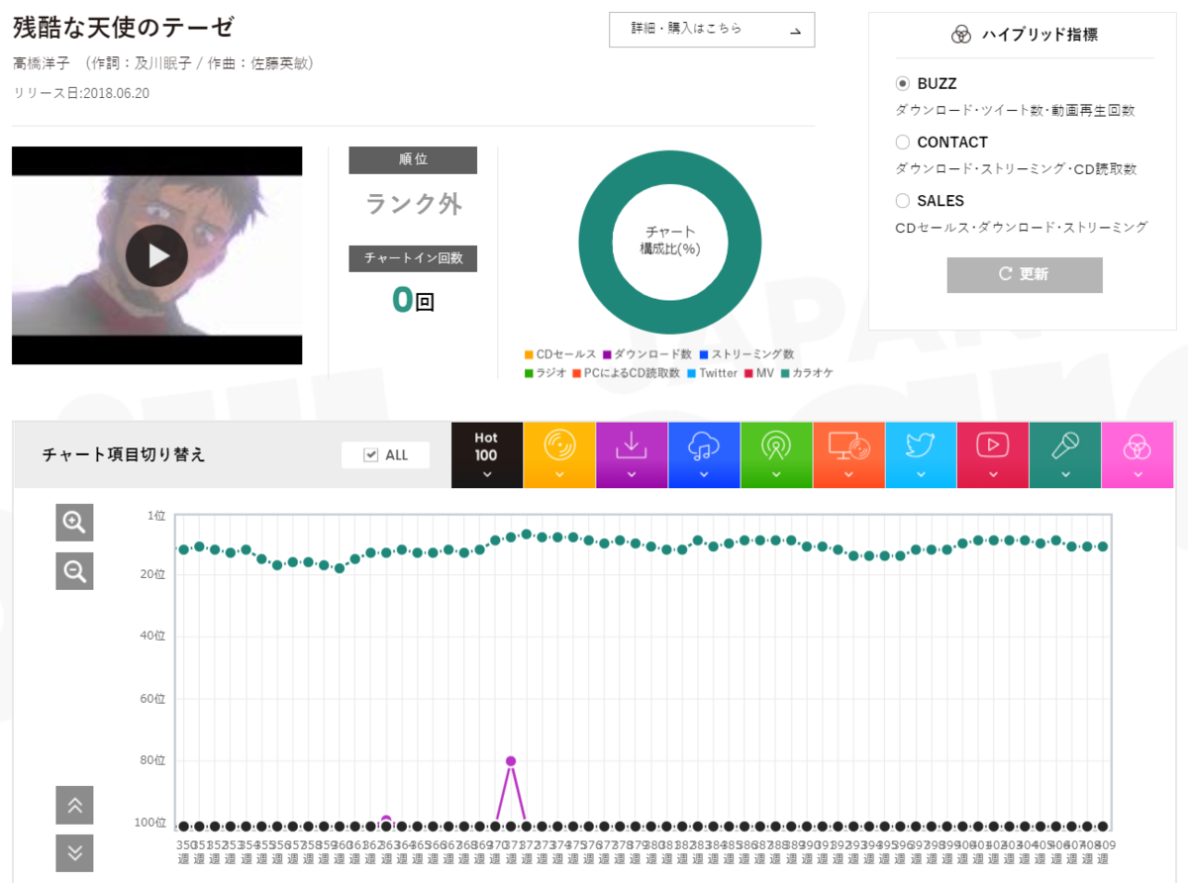The height and width of the screenshot is (883, 1188).
Task: Select the CONTACT radio button
Action: [902, 143]
